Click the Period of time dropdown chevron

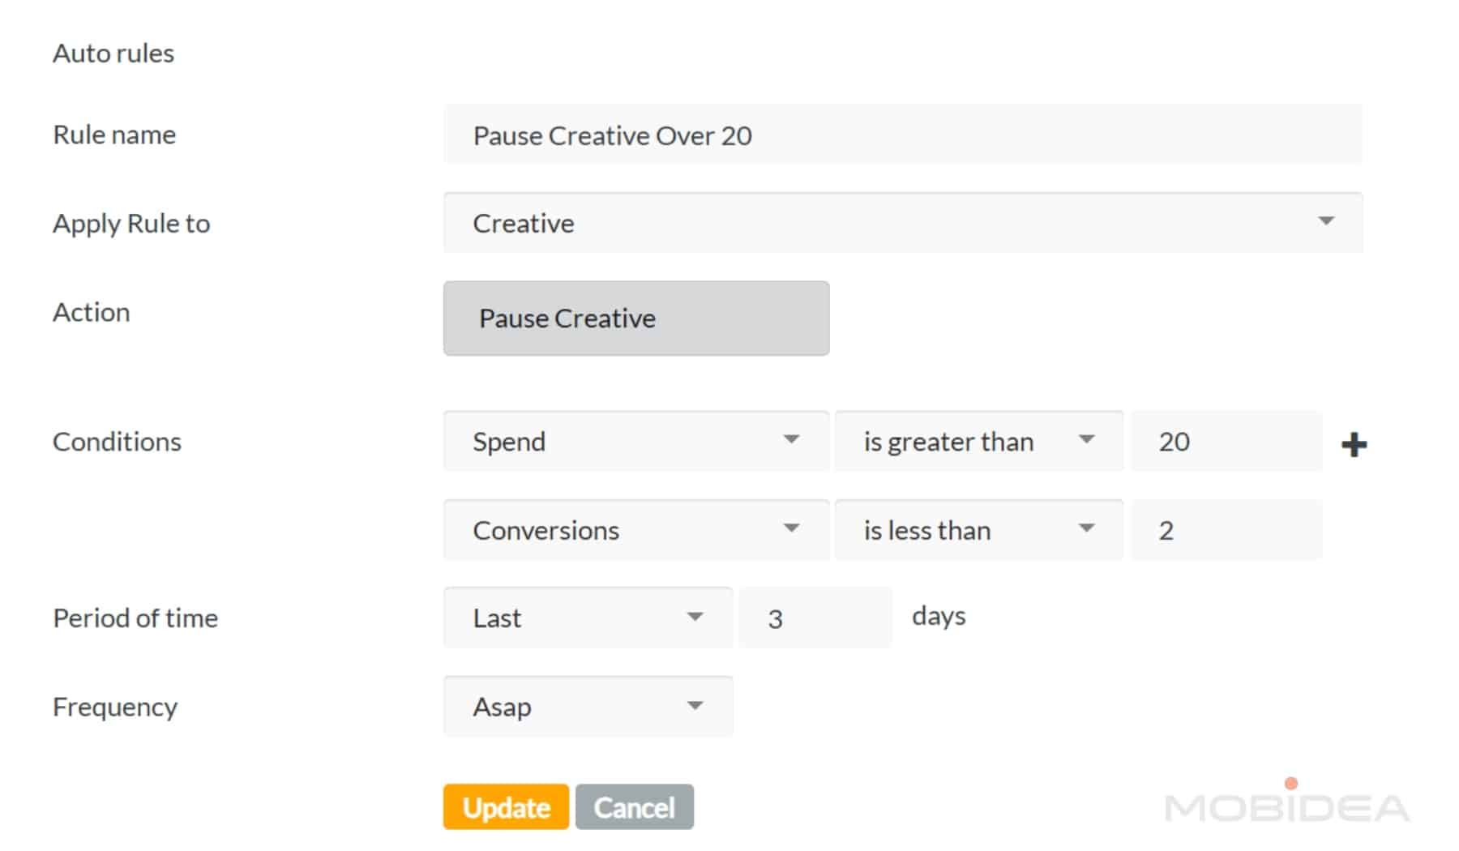click(695, 617)
